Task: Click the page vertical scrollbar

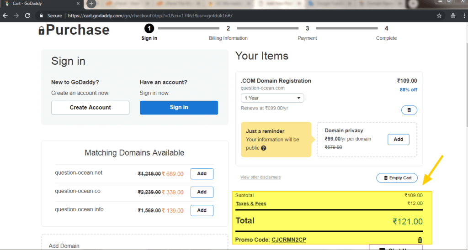Action: 466,86
